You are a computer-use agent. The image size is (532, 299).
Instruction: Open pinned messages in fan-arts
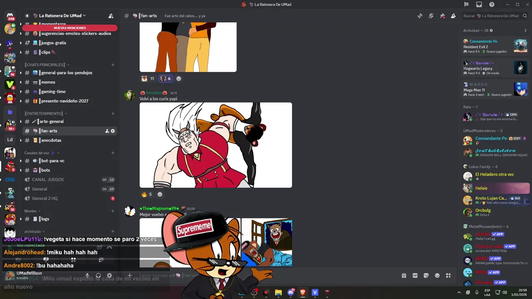click(x=442, y=16)
